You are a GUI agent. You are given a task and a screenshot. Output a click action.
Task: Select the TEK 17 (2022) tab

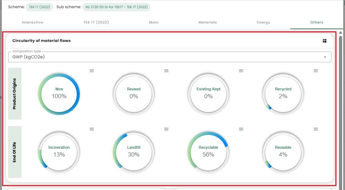(96, 22)
